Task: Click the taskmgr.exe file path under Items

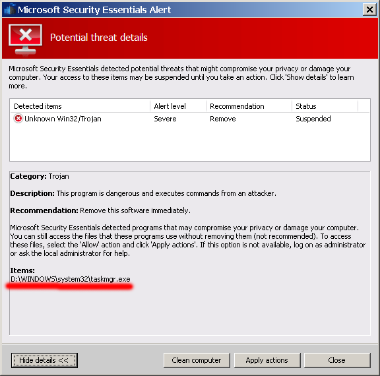Action: tap(71, 279)
